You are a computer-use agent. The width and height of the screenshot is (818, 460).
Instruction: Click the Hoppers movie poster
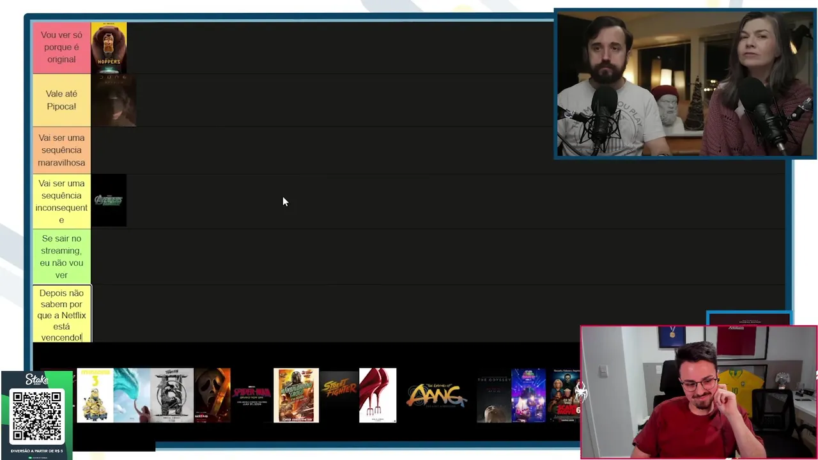click(109, 48)
